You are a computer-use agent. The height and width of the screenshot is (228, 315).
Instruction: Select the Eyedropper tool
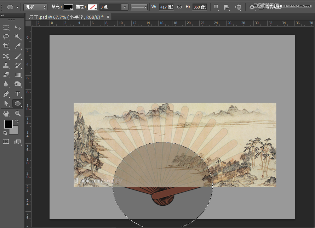[x=17, y=46]
